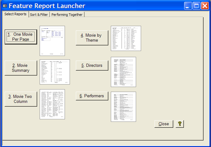
Task: Click the Movie by Theme preview thumbnail
Action: 126,38
